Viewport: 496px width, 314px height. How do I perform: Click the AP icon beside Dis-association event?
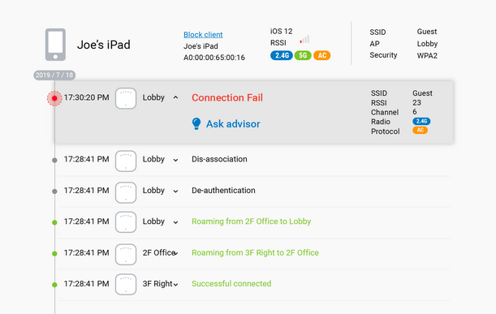point(126,161)
